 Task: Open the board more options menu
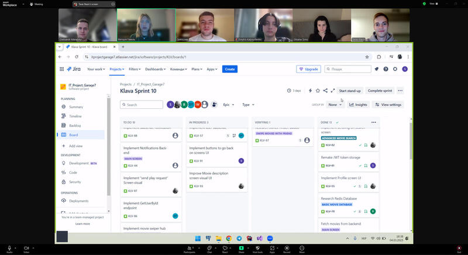pyautogui.click(x=400, y=91)
